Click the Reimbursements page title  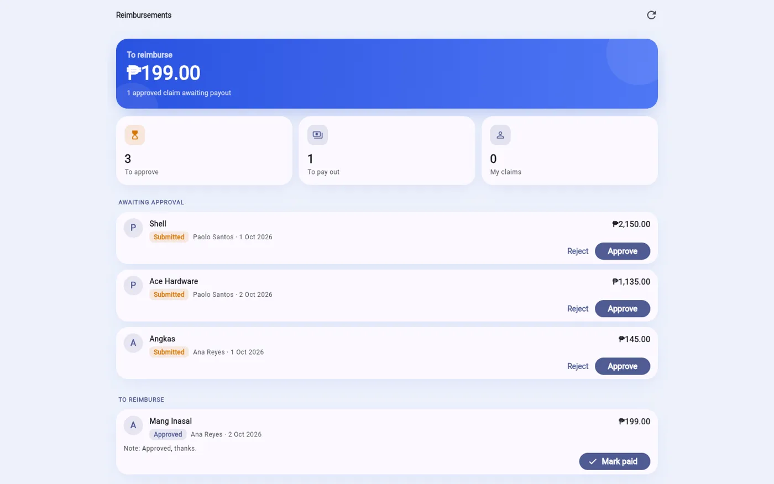point(144,15)
